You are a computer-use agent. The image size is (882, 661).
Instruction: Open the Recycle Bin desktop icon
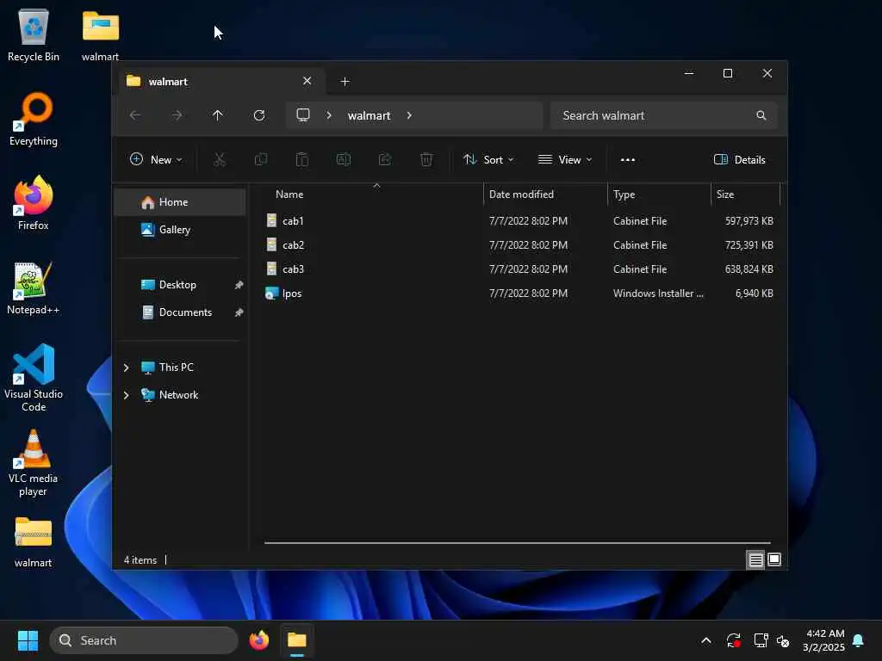(34, 34)
